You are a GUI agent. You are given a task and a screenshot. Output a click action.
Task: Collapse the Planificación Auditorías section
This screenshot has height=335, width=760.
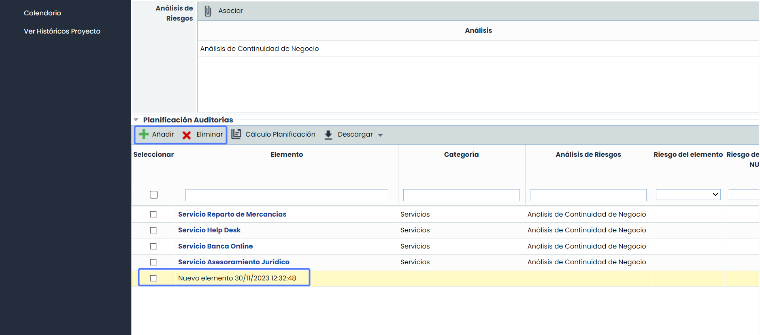[136, 120]
